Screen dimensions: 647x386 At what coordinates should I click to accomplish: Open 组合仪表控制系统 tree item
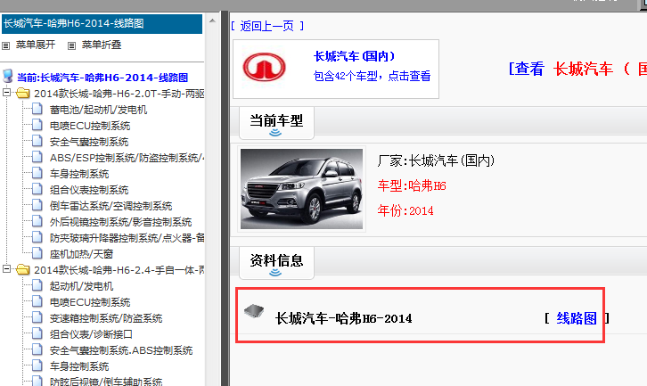pos(89,190)
